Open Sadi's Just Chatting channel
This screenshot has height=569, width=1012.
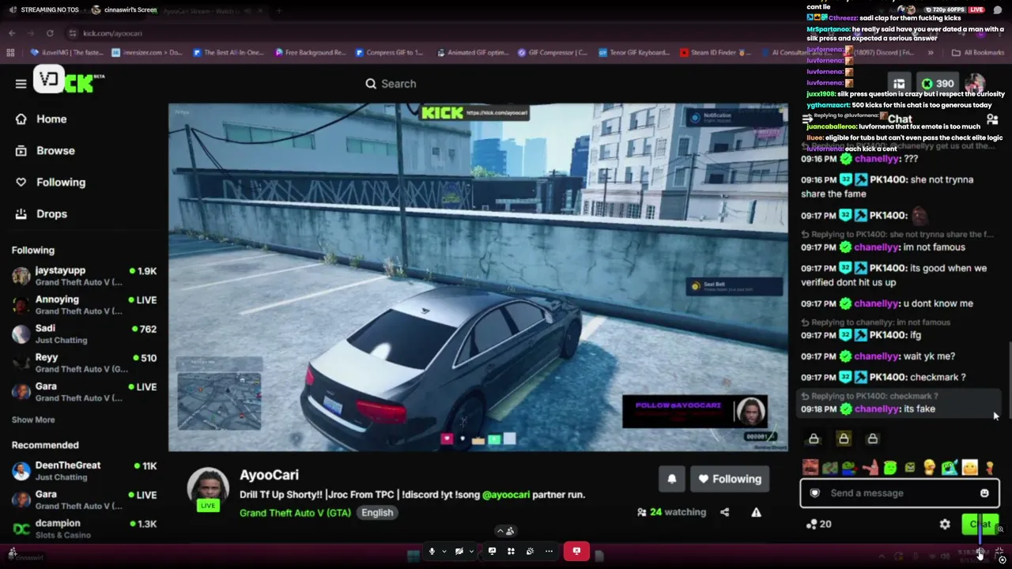click(x=84, y=333)
